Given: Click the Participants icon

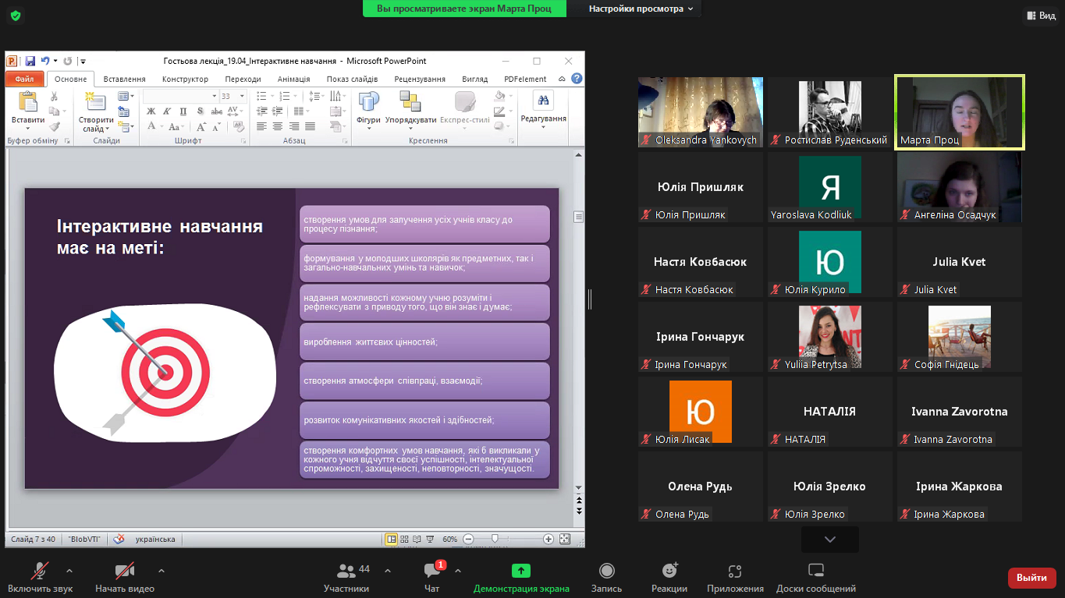Looking at the screenshot, I should pos(346,571).
